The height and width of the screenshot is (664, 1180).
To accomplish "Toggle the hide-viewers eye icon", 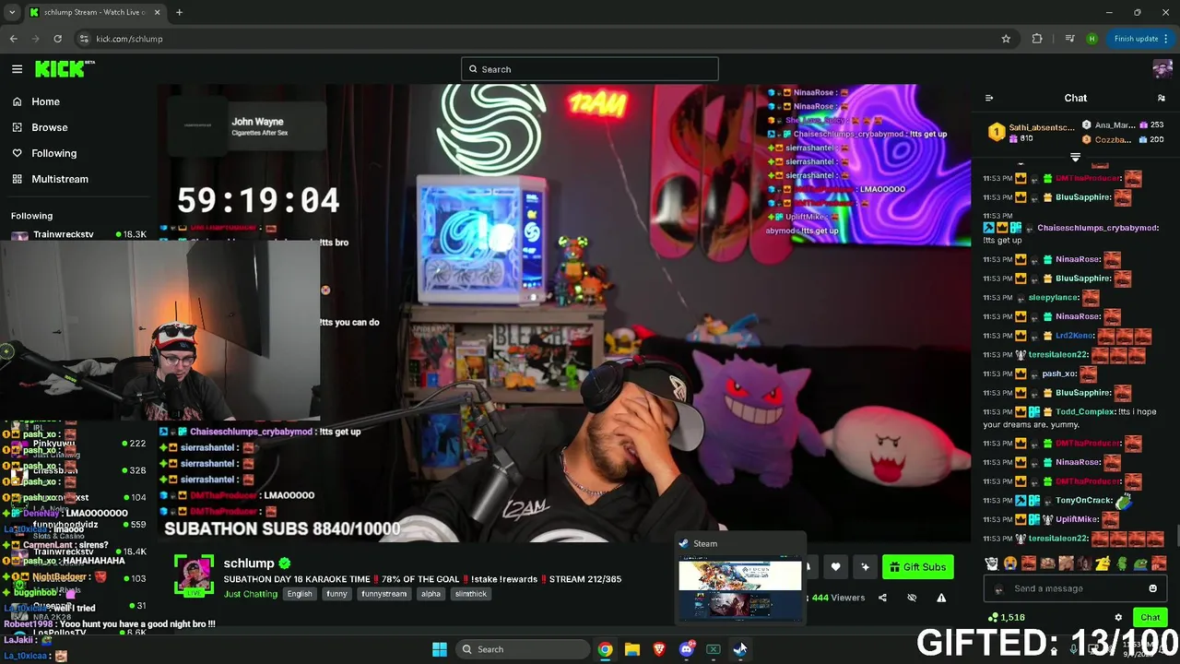I will (912, 598).
